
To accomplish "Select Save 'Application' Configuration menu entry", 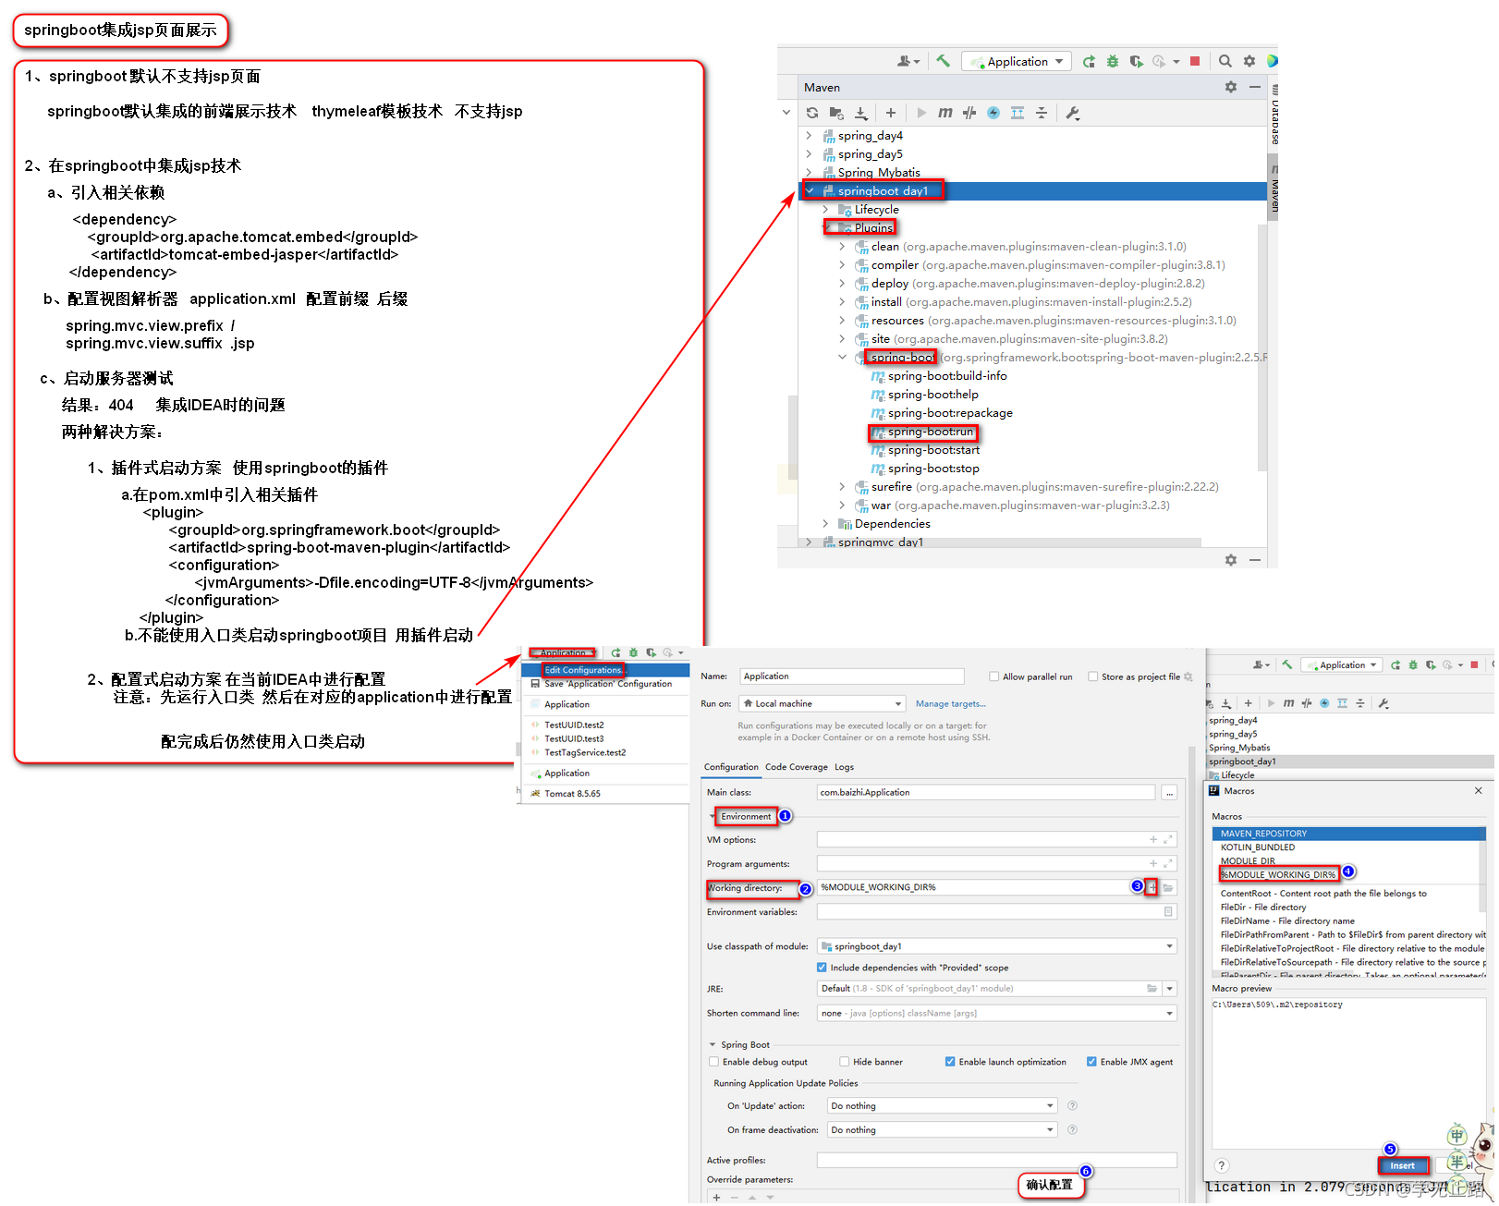I will click(x=605, y=684).
